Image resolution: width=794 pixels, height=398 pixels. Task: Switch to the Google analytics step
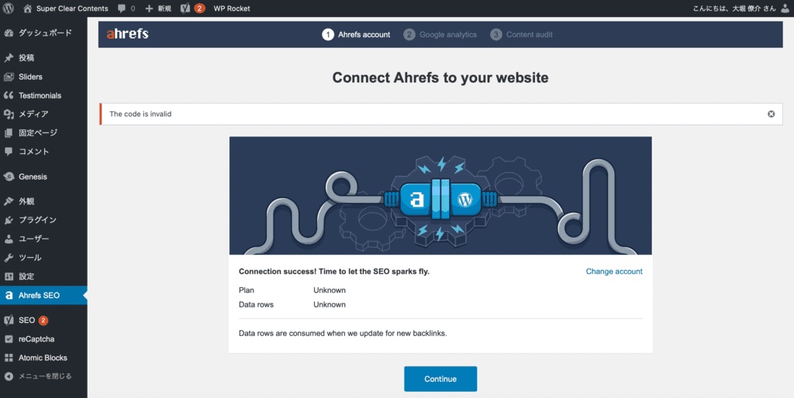click(440, 35)
